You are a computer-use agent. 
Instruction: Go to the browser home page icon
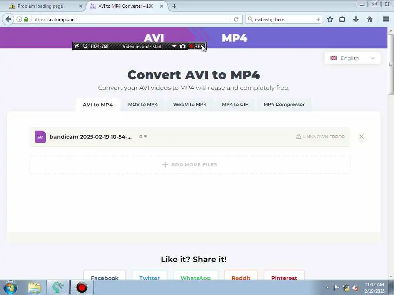click(370, 19)
